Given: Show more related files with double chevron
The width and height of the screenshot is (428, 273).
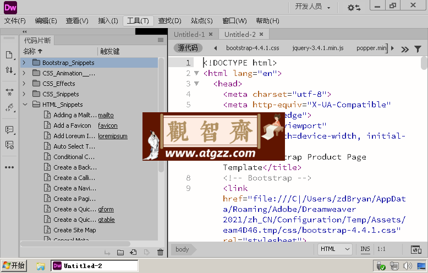Looking at the screenshot, I should [x=405, y=50].
